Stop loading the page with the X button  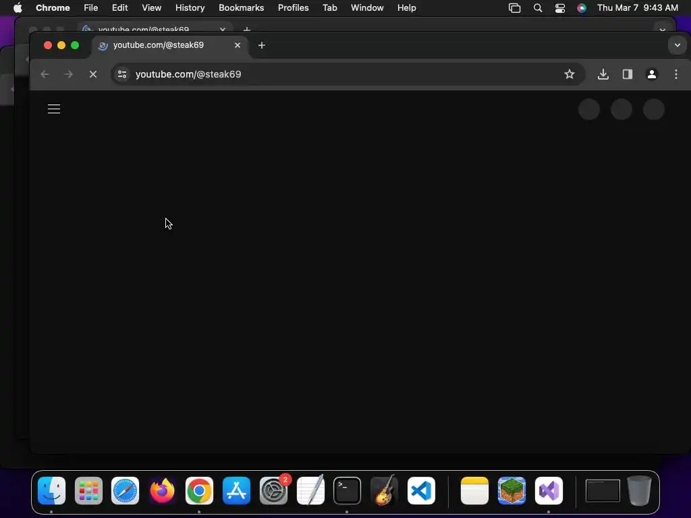(93, 74)
